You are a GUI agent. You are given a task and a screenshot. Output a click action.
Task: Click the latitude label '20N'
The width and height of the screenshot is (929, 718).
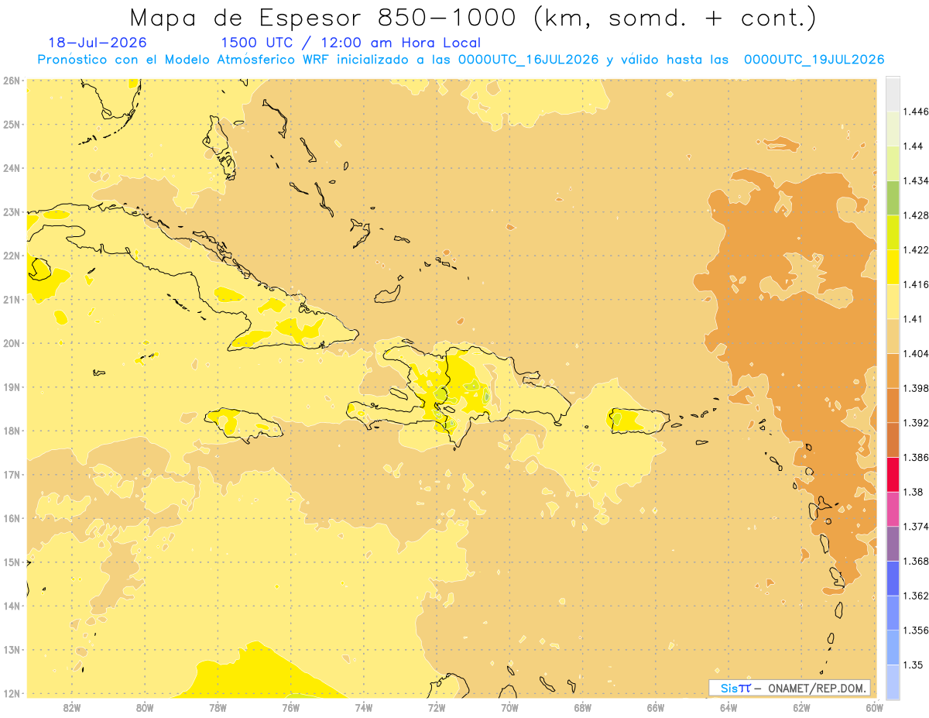12,343
